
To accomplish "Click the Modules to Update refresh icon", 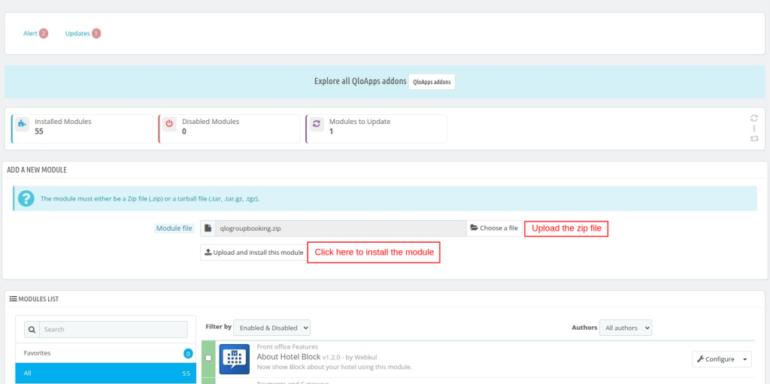I will tap(317, 124).
